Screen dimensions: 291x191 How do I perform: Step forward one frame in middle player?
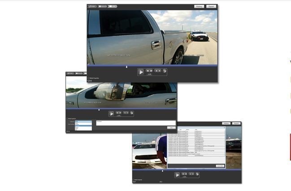pyautogui.click(x=127, y=113)
